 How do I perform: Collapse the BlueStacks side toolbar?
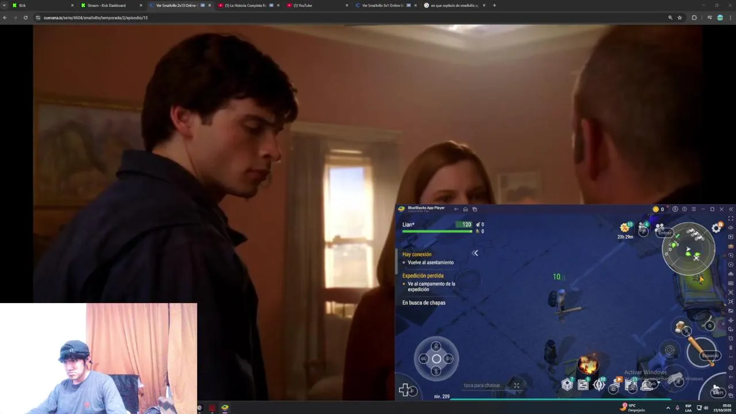[731, 209]
